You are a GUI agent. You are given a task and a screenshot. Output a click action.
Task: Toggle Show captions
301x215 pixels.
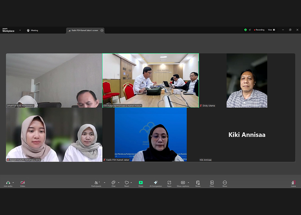[x=183, y=183]
